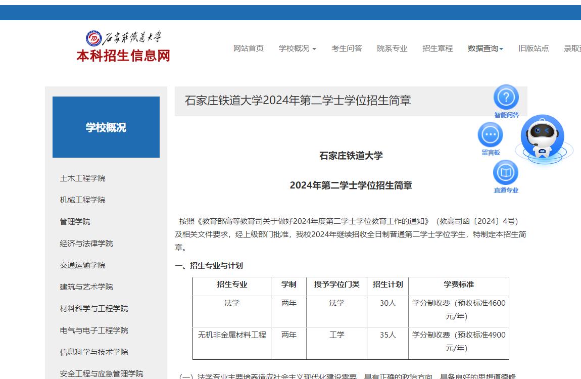This screenshot has height=379, width=581.
Task: Open 土木工程学院 in sidebar
Action: [x=83, y=178]
